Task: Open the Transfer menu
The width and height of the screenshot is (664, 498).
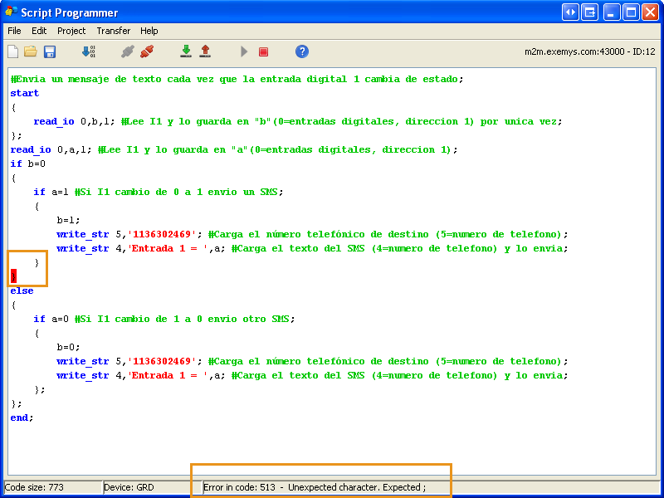Action: (113, 31)
